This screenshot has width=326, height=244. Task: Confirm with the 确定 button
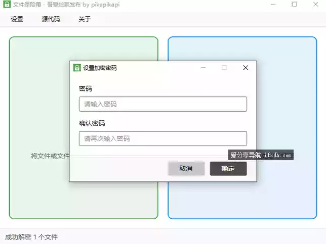point(228,169)
